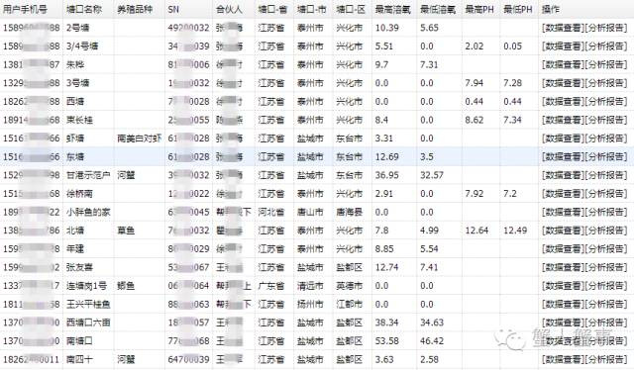Open 分析报告 for the 北塘 row
This screenshot has height=370, width=634.
(x=606, y=231)
